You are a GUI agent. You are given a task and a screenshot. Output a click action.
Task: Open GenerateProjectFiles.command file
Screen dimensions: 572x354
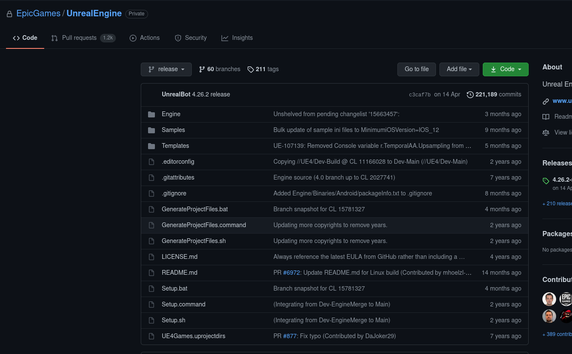click(x=204, y=225)
